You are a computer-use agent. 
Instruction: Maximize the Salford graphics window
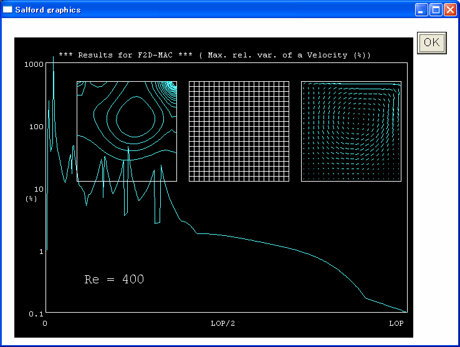[436, 10]
